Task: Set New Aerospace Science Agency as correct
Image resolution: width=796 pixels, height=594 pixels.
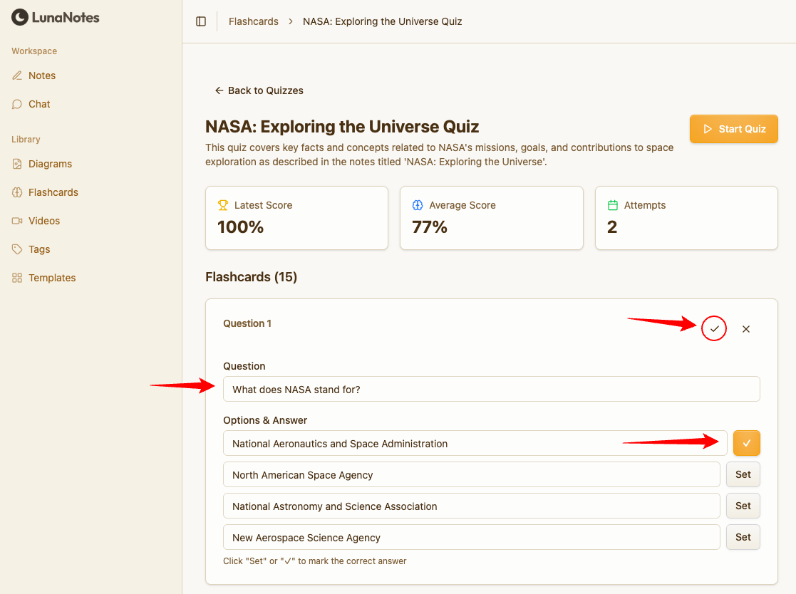Action: point(743,537)
